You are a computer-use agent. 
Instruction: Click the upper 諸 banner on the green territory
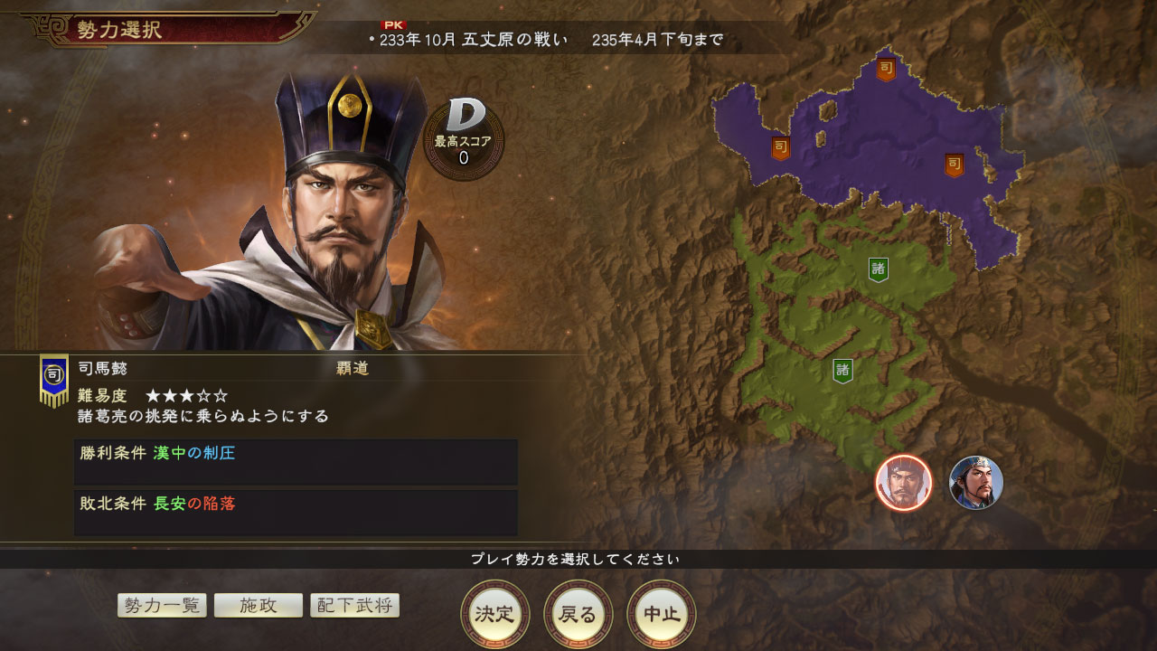tap(878, 269)
